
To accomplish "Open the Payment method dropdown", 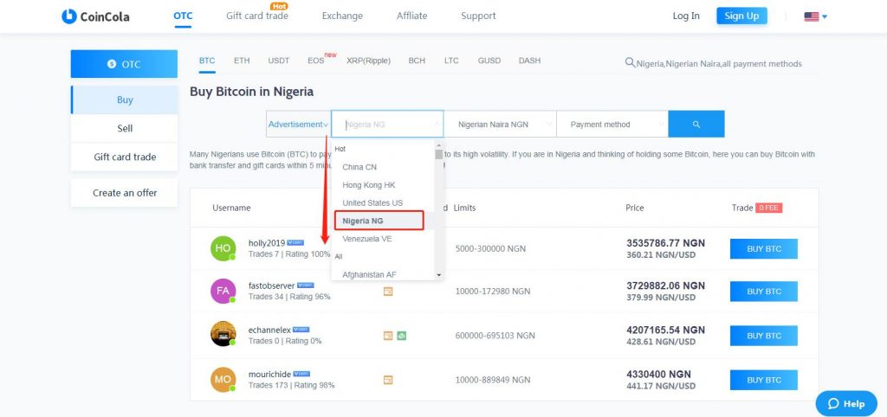I will 612,125.
